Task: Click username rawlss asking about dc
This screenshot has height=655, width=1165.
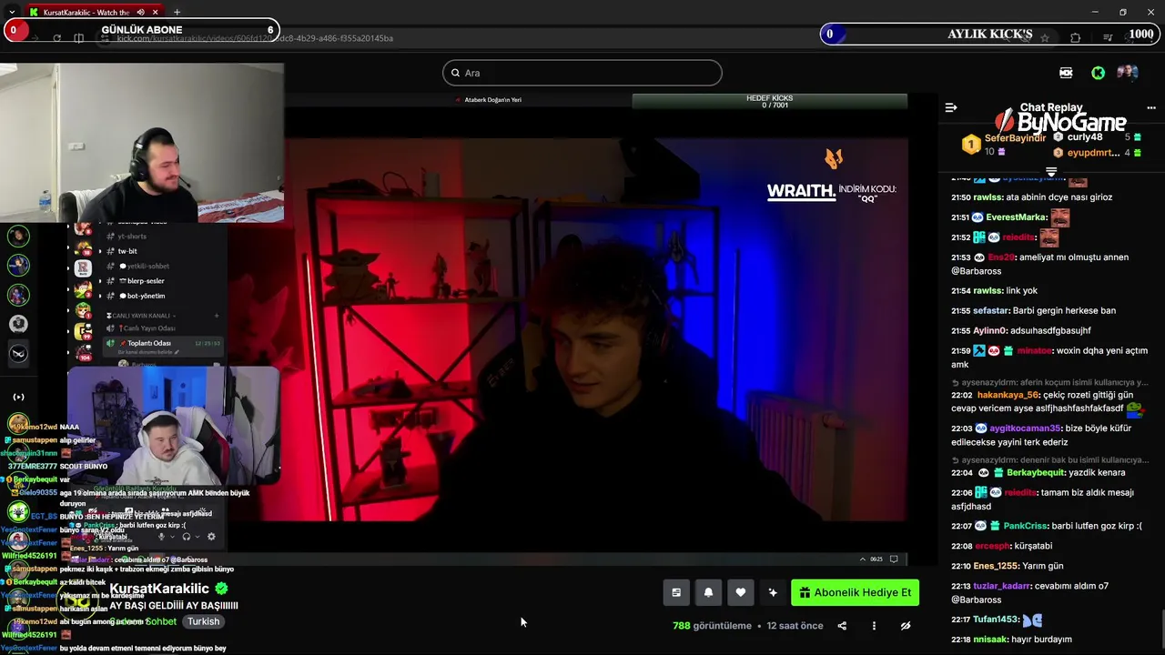Action: tap(988, 196)
